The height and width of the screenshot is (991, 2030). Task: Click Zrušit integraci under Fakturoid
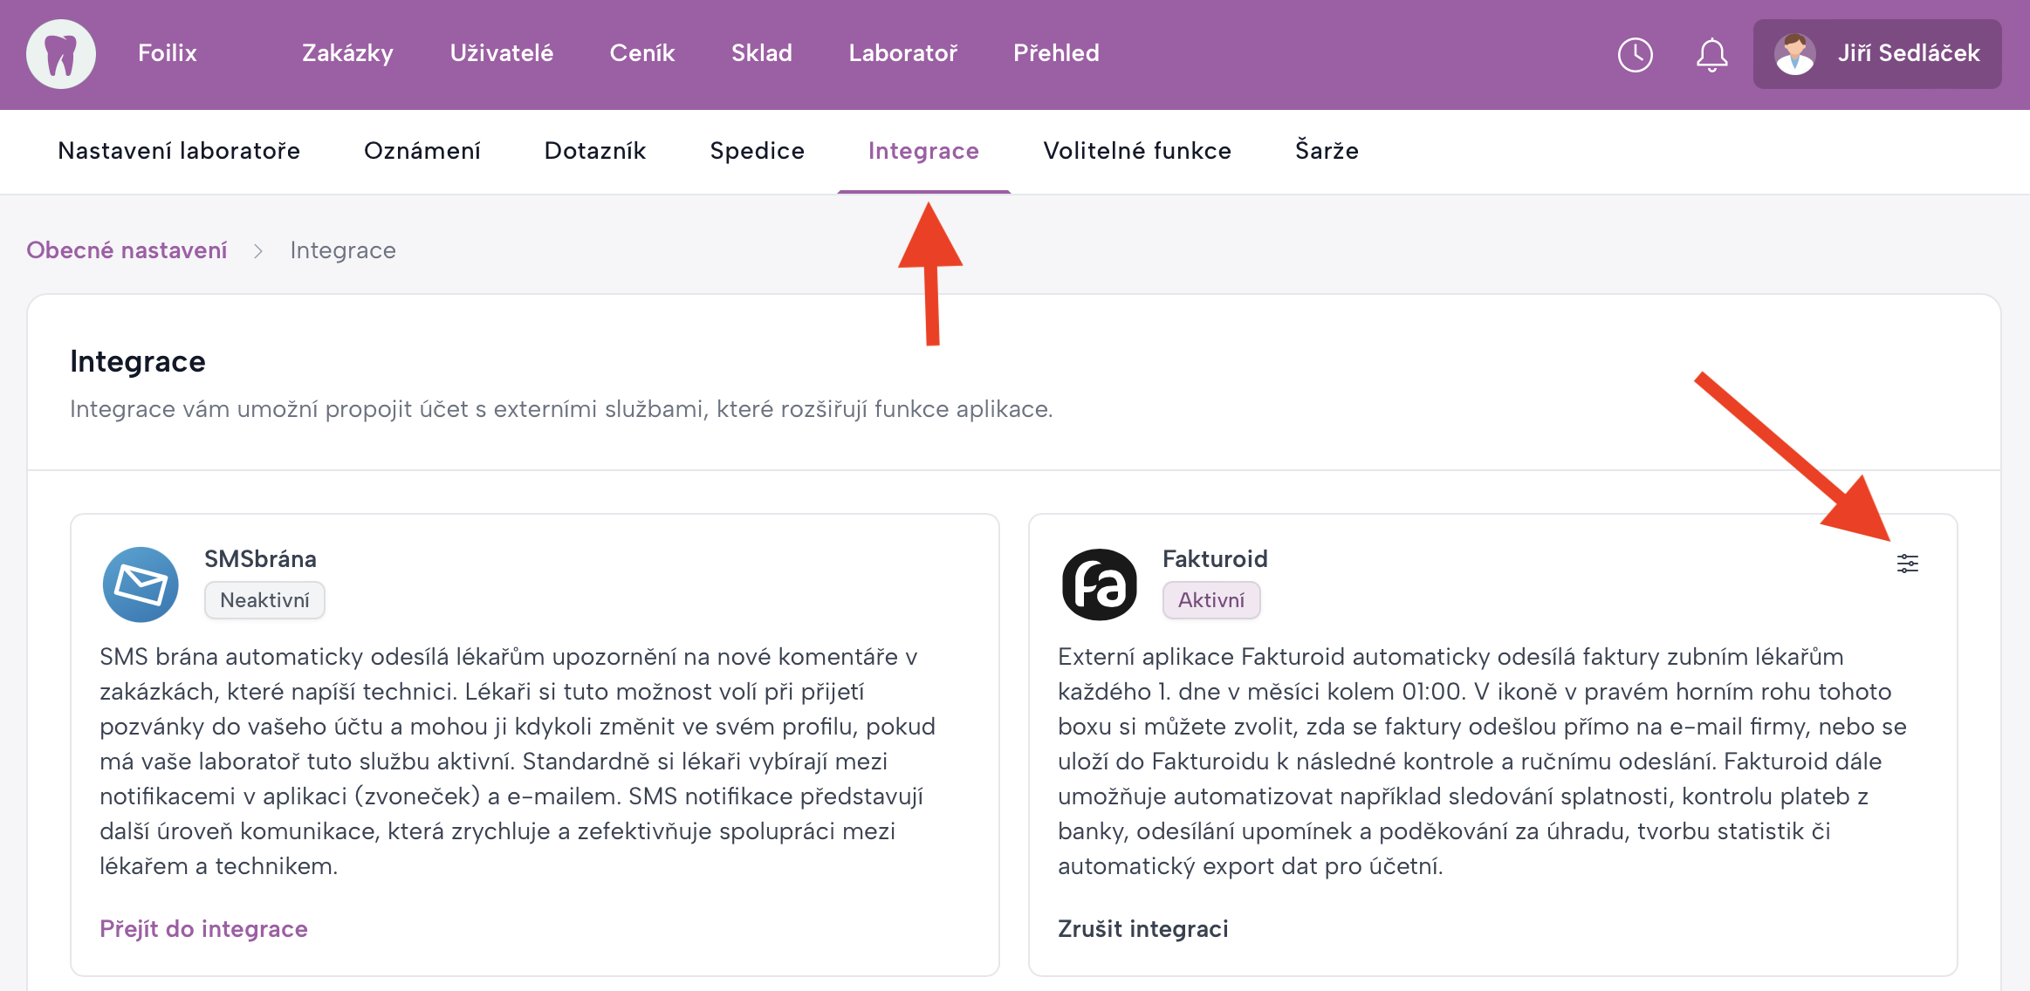1142,929
